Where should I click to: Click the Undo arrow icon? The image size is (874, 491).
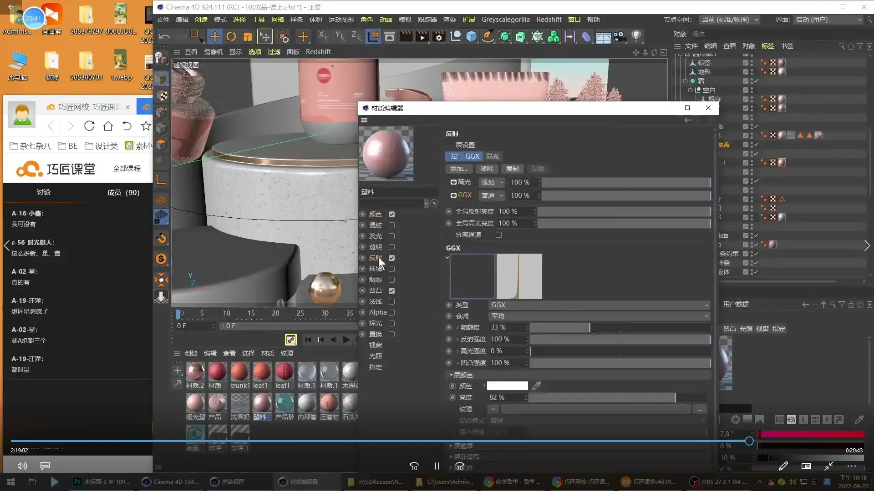pyautogui.click(x=164, y=37)
